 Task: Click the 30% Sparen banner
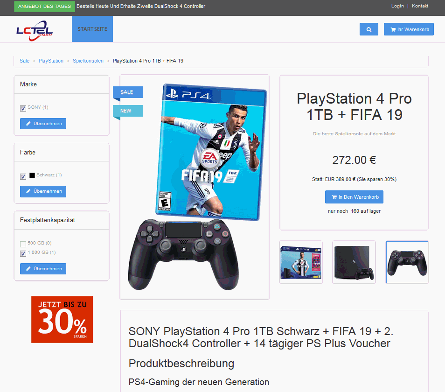pos(62,319)
